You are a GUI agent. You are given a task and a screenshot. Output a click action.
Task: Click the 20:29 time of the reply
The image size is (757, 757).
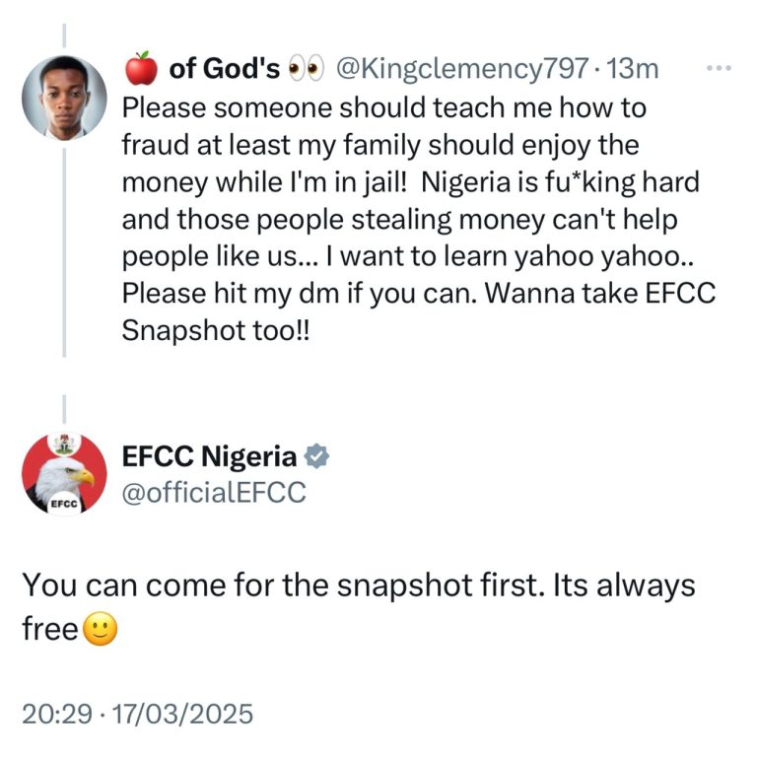click(x=52, y=713)
